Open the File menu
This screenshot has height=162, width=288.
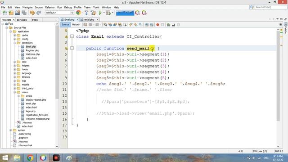pos(3,7)
